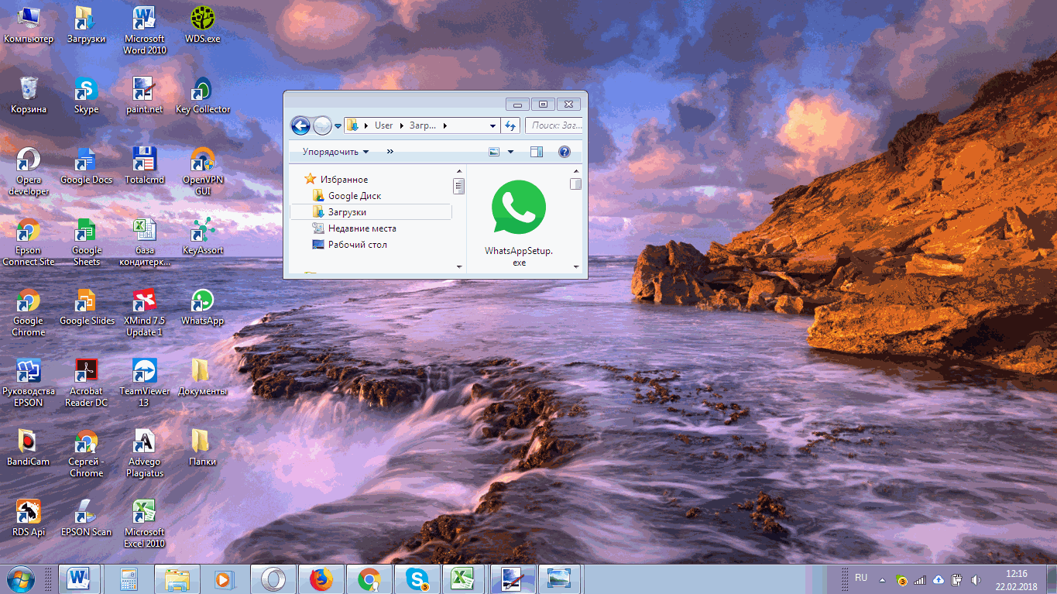Screen dimensions: 1057x594
Task: Click the Загр... breadcrumb in address bar
Action: (423, 125)
